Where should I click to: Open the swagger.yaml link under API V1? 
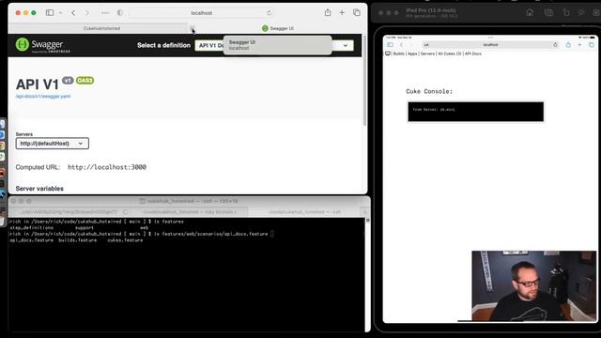[43, 96]
